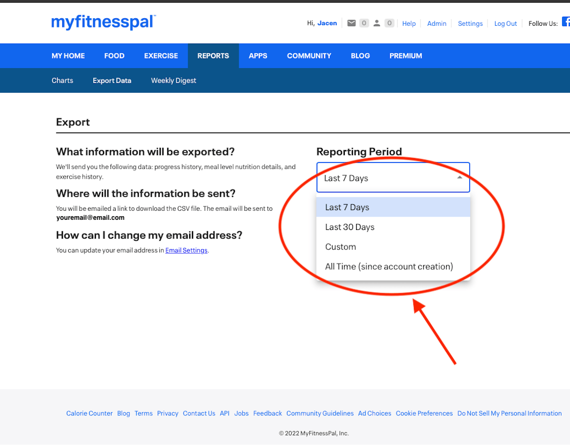Viewport: 570px width, 445px height.
Task: Open the messages envelope icon
Action: [351, 23]
